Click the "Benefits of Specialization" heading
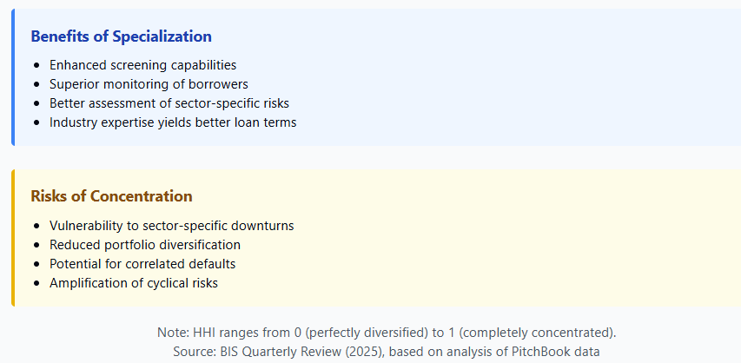 [121, 36]
